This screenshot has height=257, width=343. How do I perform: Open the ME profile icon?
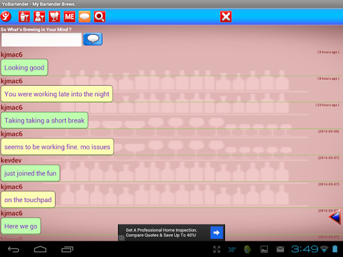point(70,17)
